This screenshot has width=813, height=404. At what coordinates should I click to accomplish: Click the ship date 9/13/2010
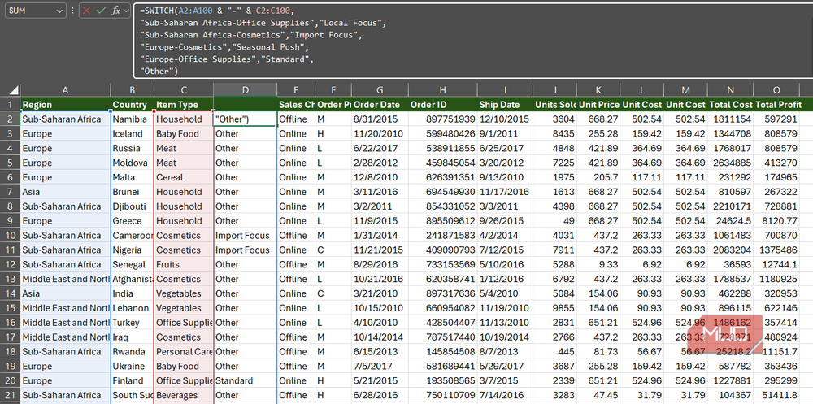[x=505, y=177]
